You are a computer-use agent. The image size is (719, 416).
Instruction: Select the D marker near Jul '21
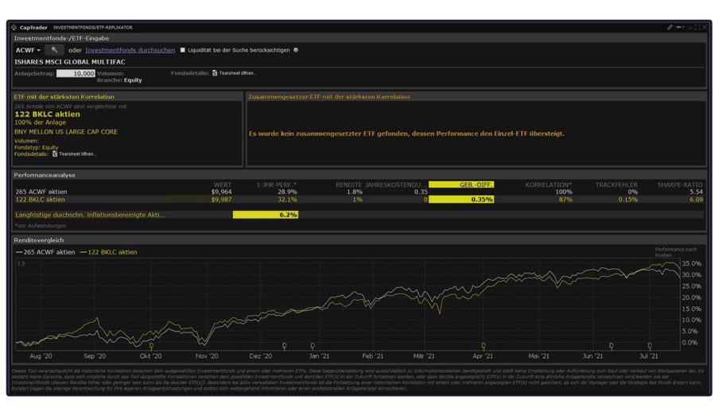[650, 346]
